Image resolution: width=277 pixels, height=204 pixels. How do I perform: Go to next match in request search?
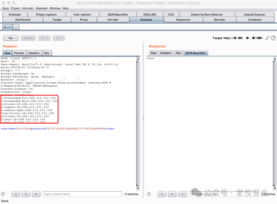36,194
